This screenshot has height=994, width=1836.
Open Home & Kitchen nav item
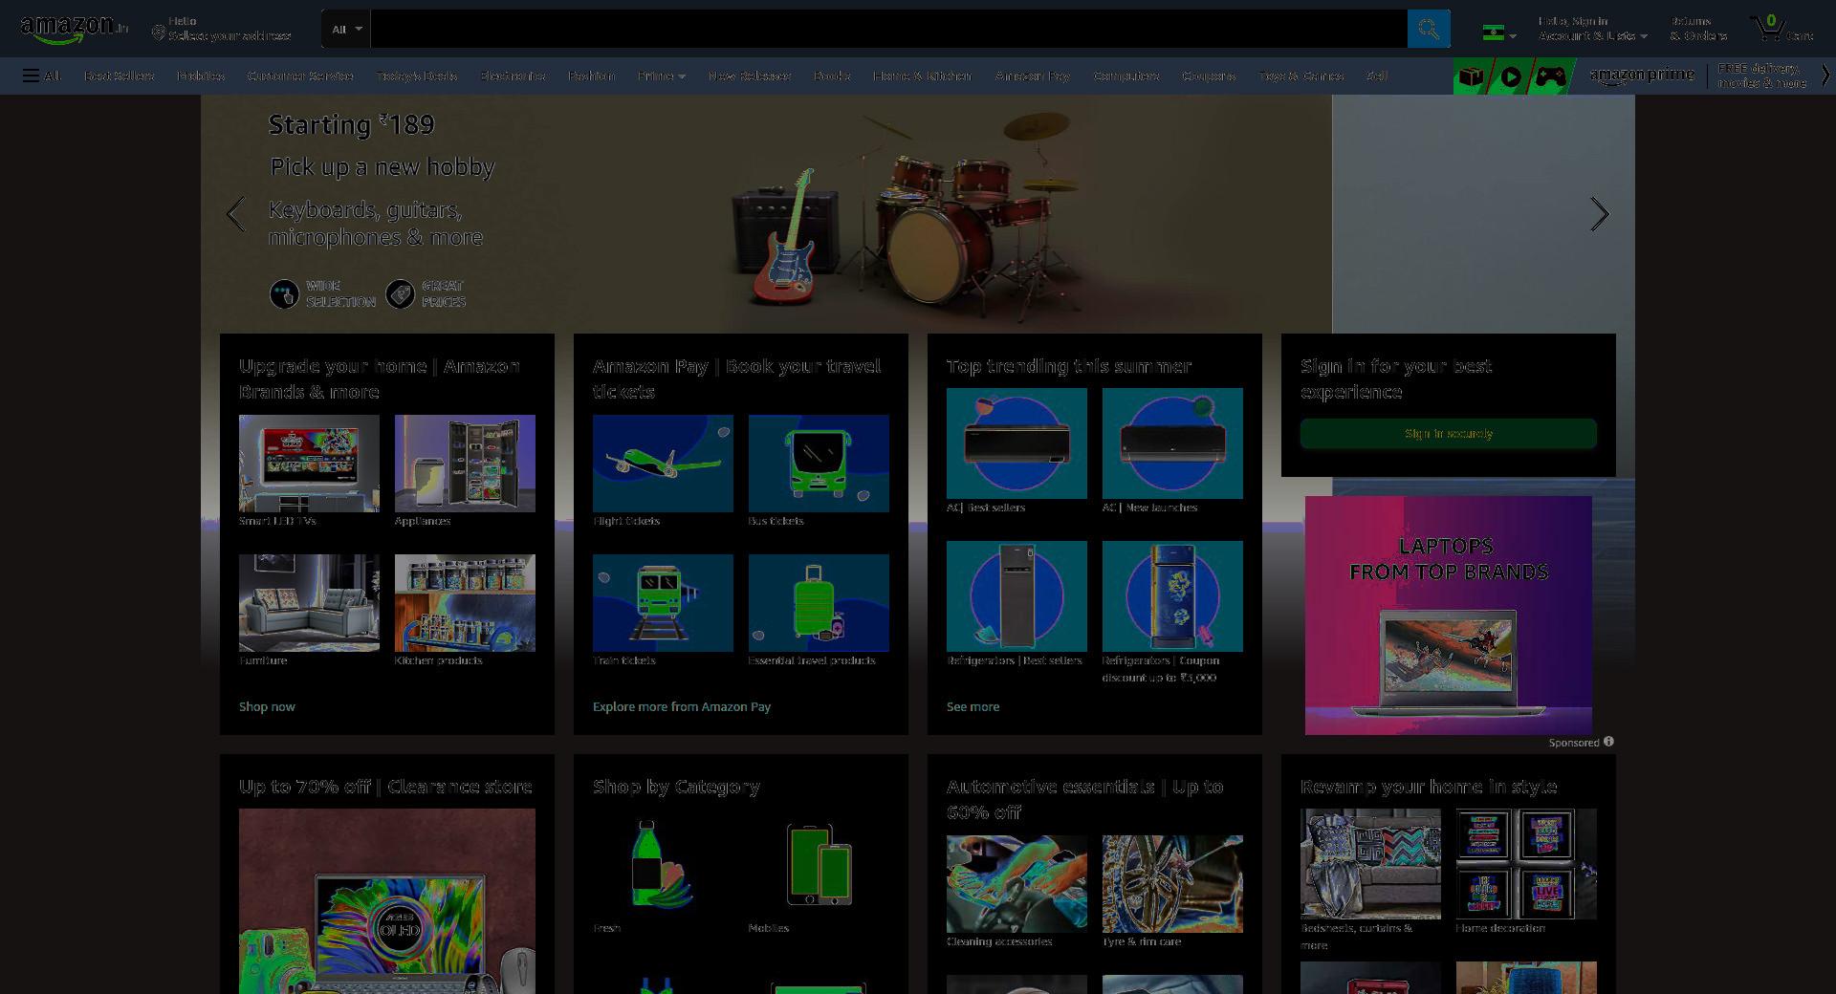[922, 76]
